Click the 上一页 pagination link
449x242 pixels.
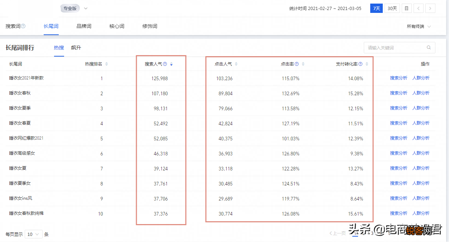(338, 233)
